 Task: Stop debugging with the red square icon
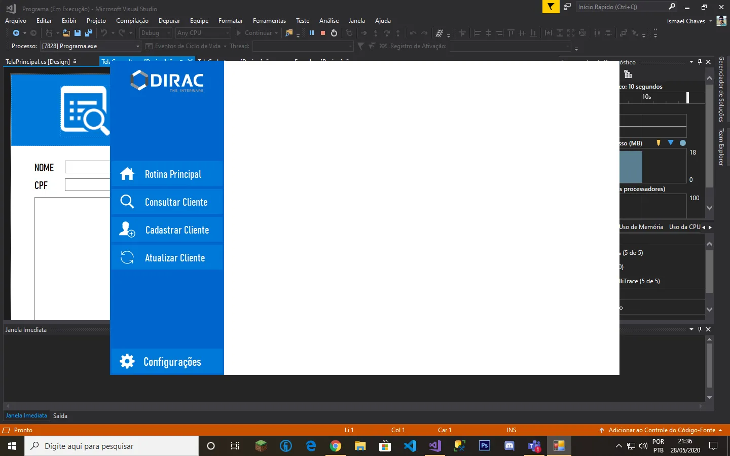coord(323,33)
